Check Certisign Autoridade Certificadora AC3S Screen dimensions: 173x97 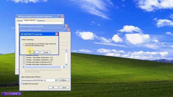(24, 64)
